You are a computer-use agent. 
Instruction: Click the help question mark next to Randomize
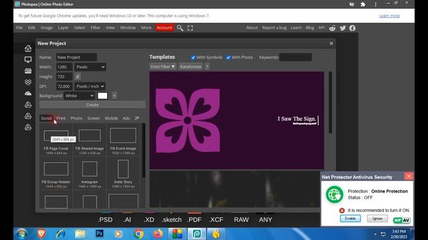pos(207,67)
